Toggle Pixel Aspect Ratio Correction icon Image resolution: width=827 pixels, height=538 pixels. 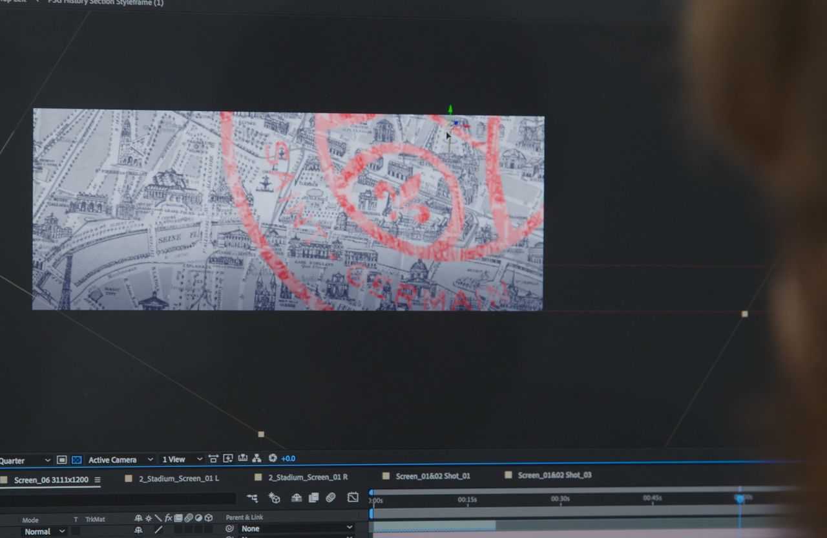pos(213,458)
